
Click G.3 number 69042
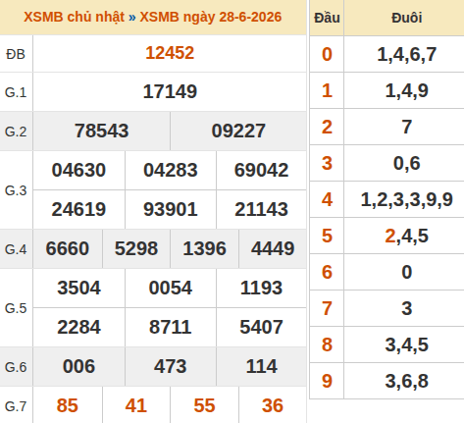tap(261, 170)
